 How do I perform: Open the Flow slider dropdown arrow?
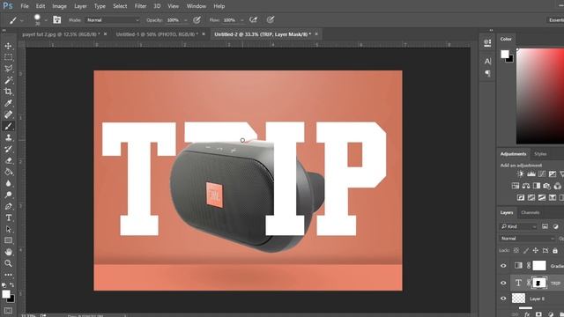coord(242,20)
